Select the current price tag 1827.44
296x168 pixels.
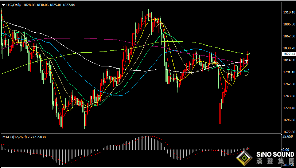(x=289, y=54)
